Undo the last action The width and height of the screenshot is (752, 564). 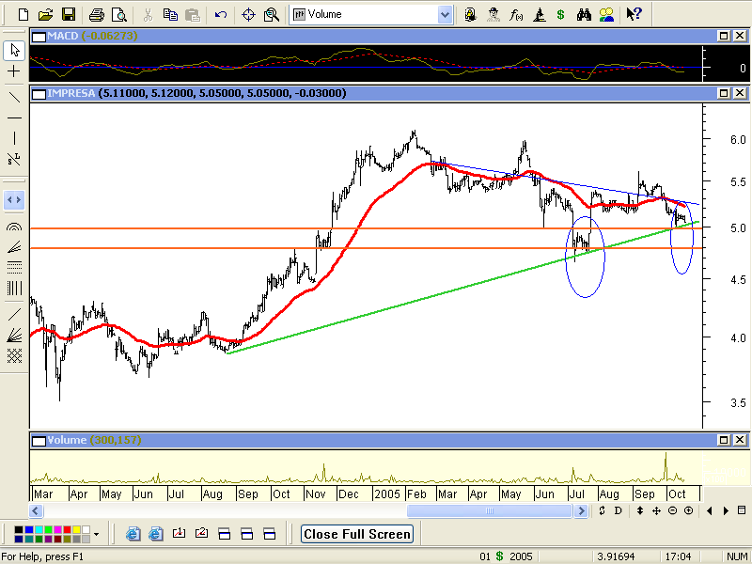tap(221, 15)
